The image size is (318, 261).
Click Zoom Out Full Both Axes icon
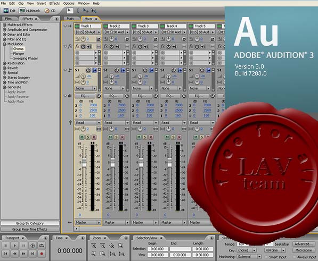tap(112, 246)
